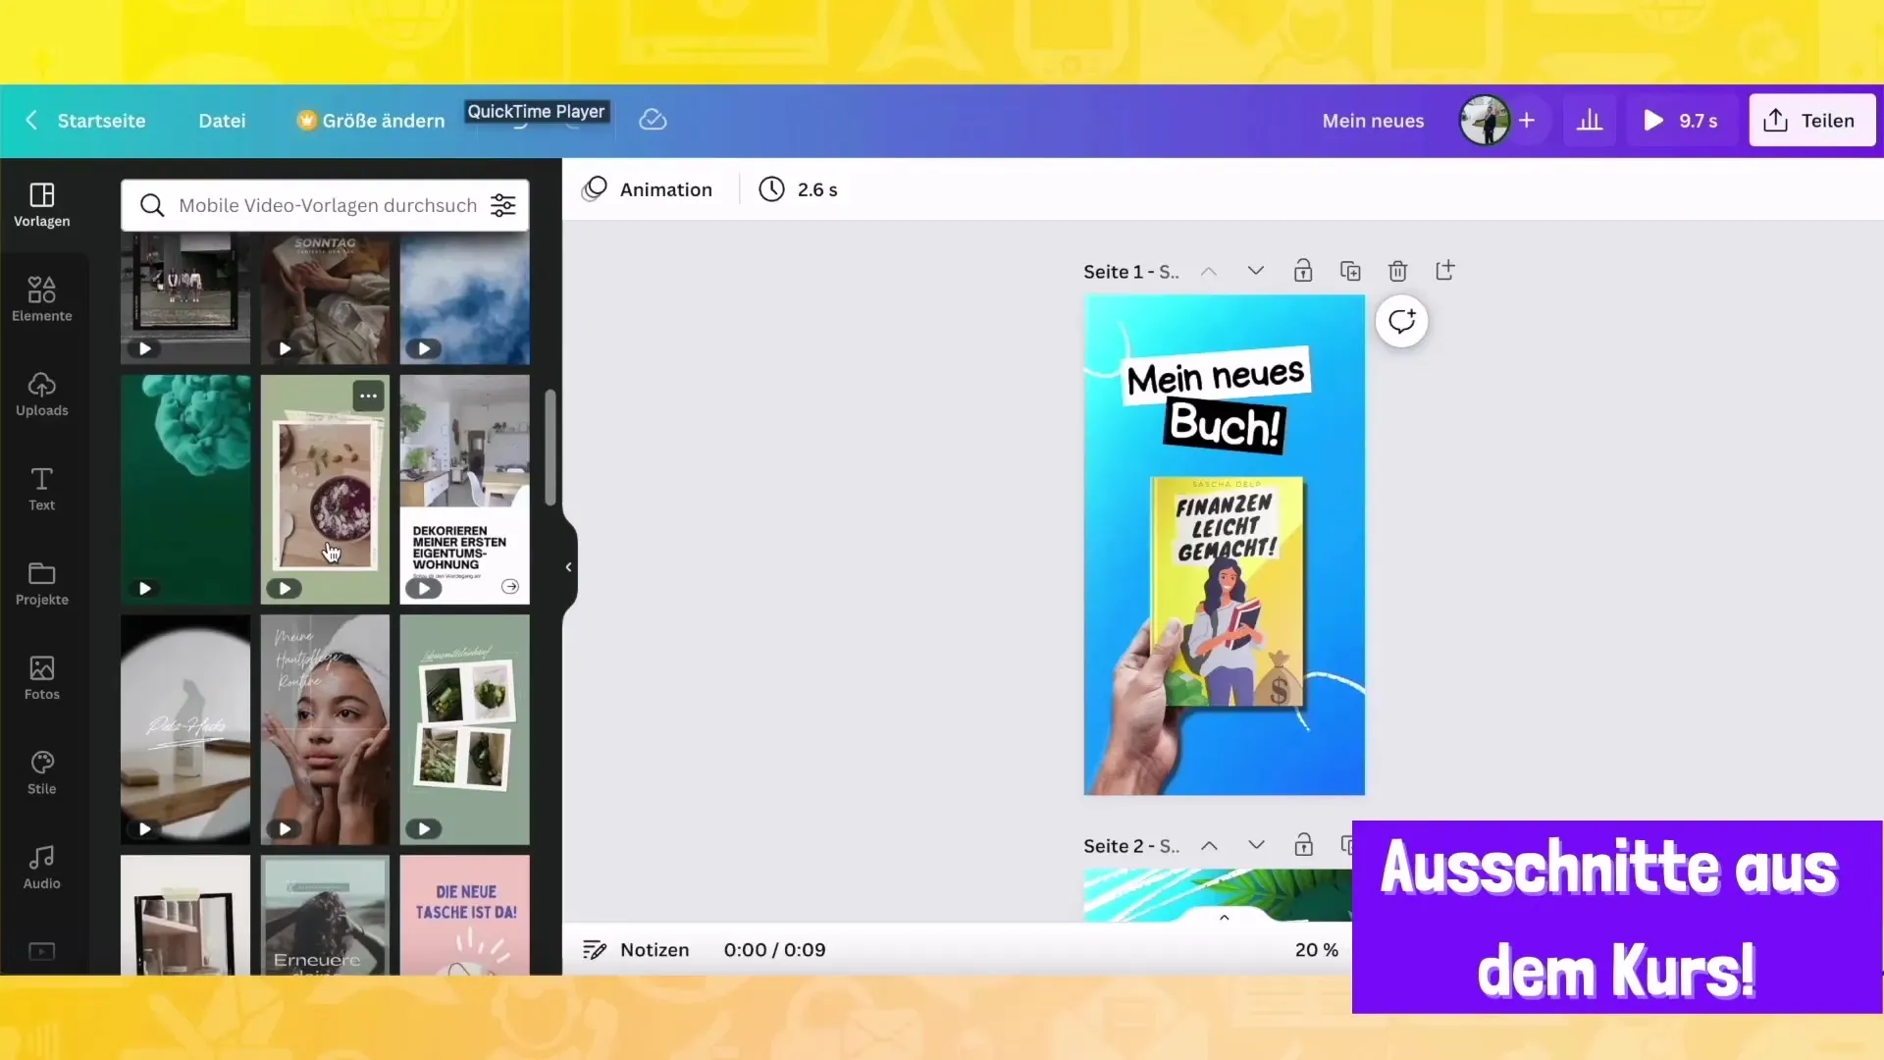
Task: Toggle page lock on Seite 2
Action: coord(1303,845)
